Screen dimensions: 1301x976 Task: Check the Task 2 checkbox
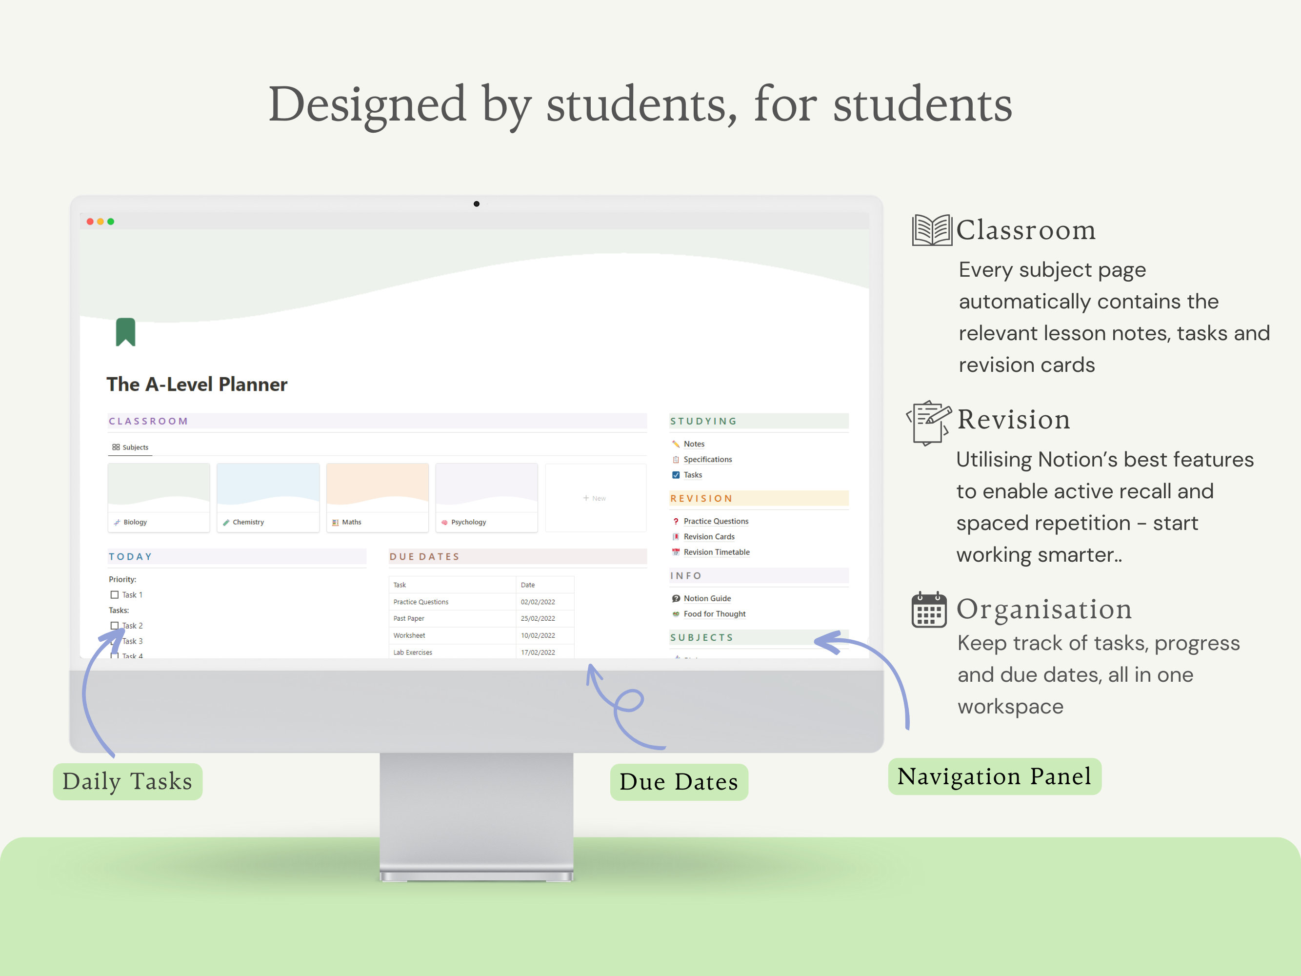pyautogui.click(x=114, y=625)
